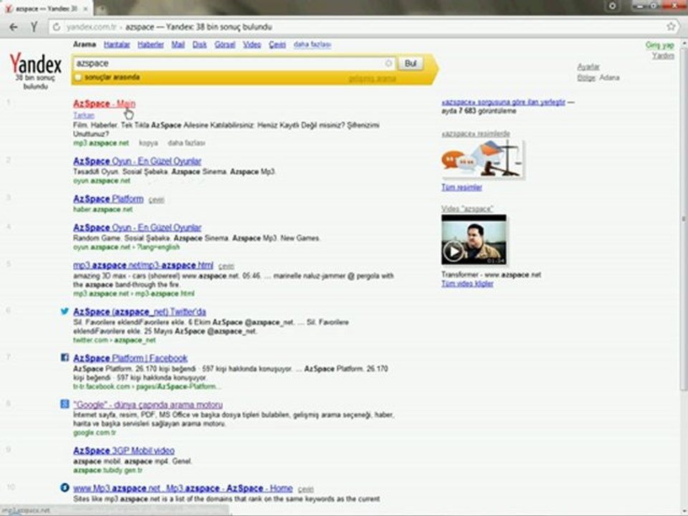The height and width of the screenshot is (516, 688).
Task: Open the Ayarlar settings link
Action: [x=588, y=67]
